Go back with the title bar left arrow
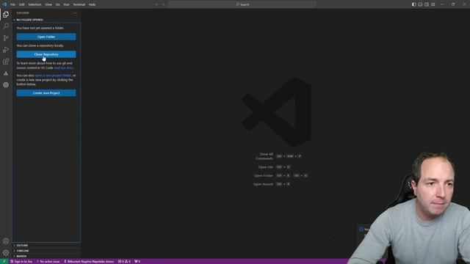Screen dimensions: 470x264 (x=156, y=4)
